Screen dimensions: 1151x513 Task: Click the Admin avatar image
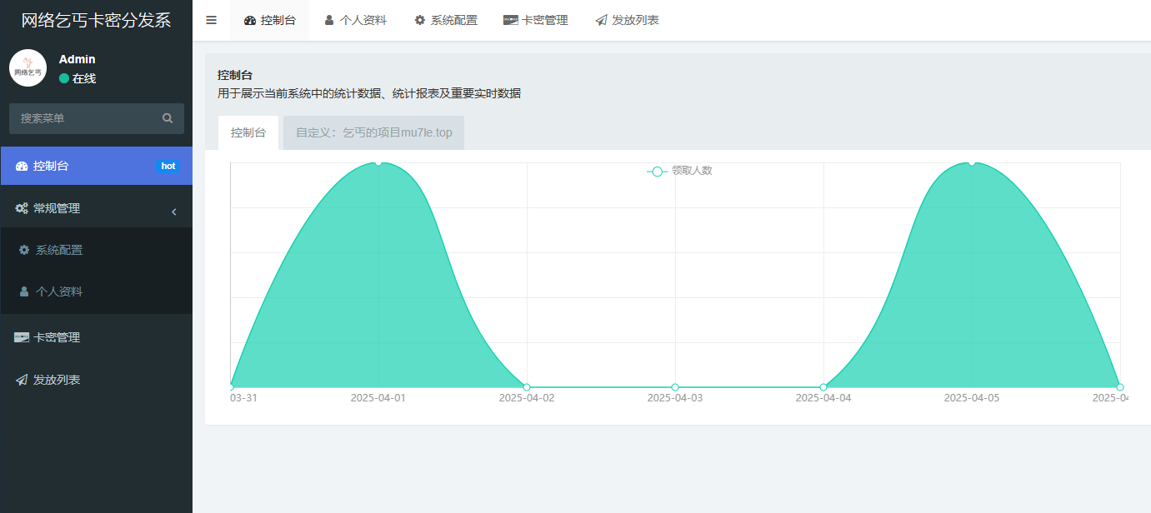[x=28, y=68]
